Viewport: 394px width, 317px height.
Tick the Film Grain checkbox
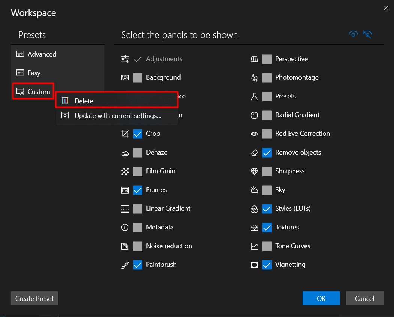click(137, 171)
